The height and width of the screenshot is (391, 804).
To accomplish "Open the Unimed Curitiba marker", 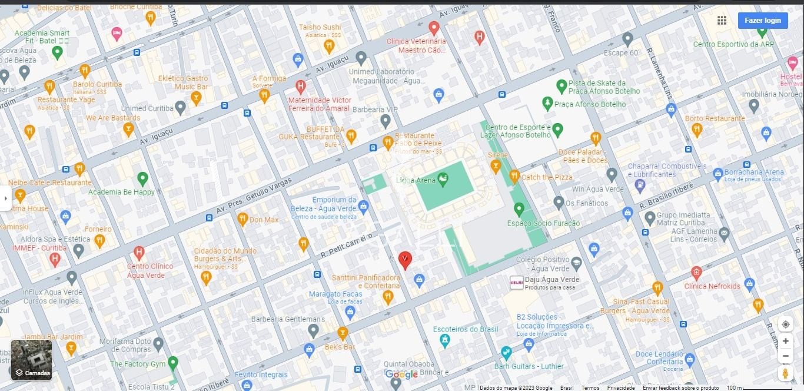I will click(181, 107).
